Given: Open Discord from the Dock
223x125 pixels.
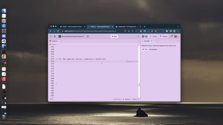Looking at the screenshot, I should click(4, 36).
